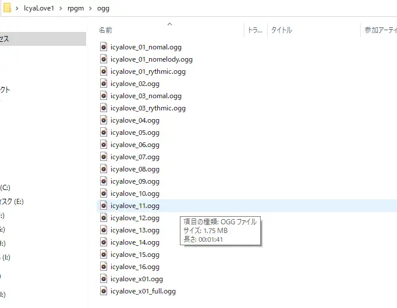Image resolution: width=397 pixels, height=308 pixels.
Task: Click file icon of icyalove_04.ogg
Action: 104,120
